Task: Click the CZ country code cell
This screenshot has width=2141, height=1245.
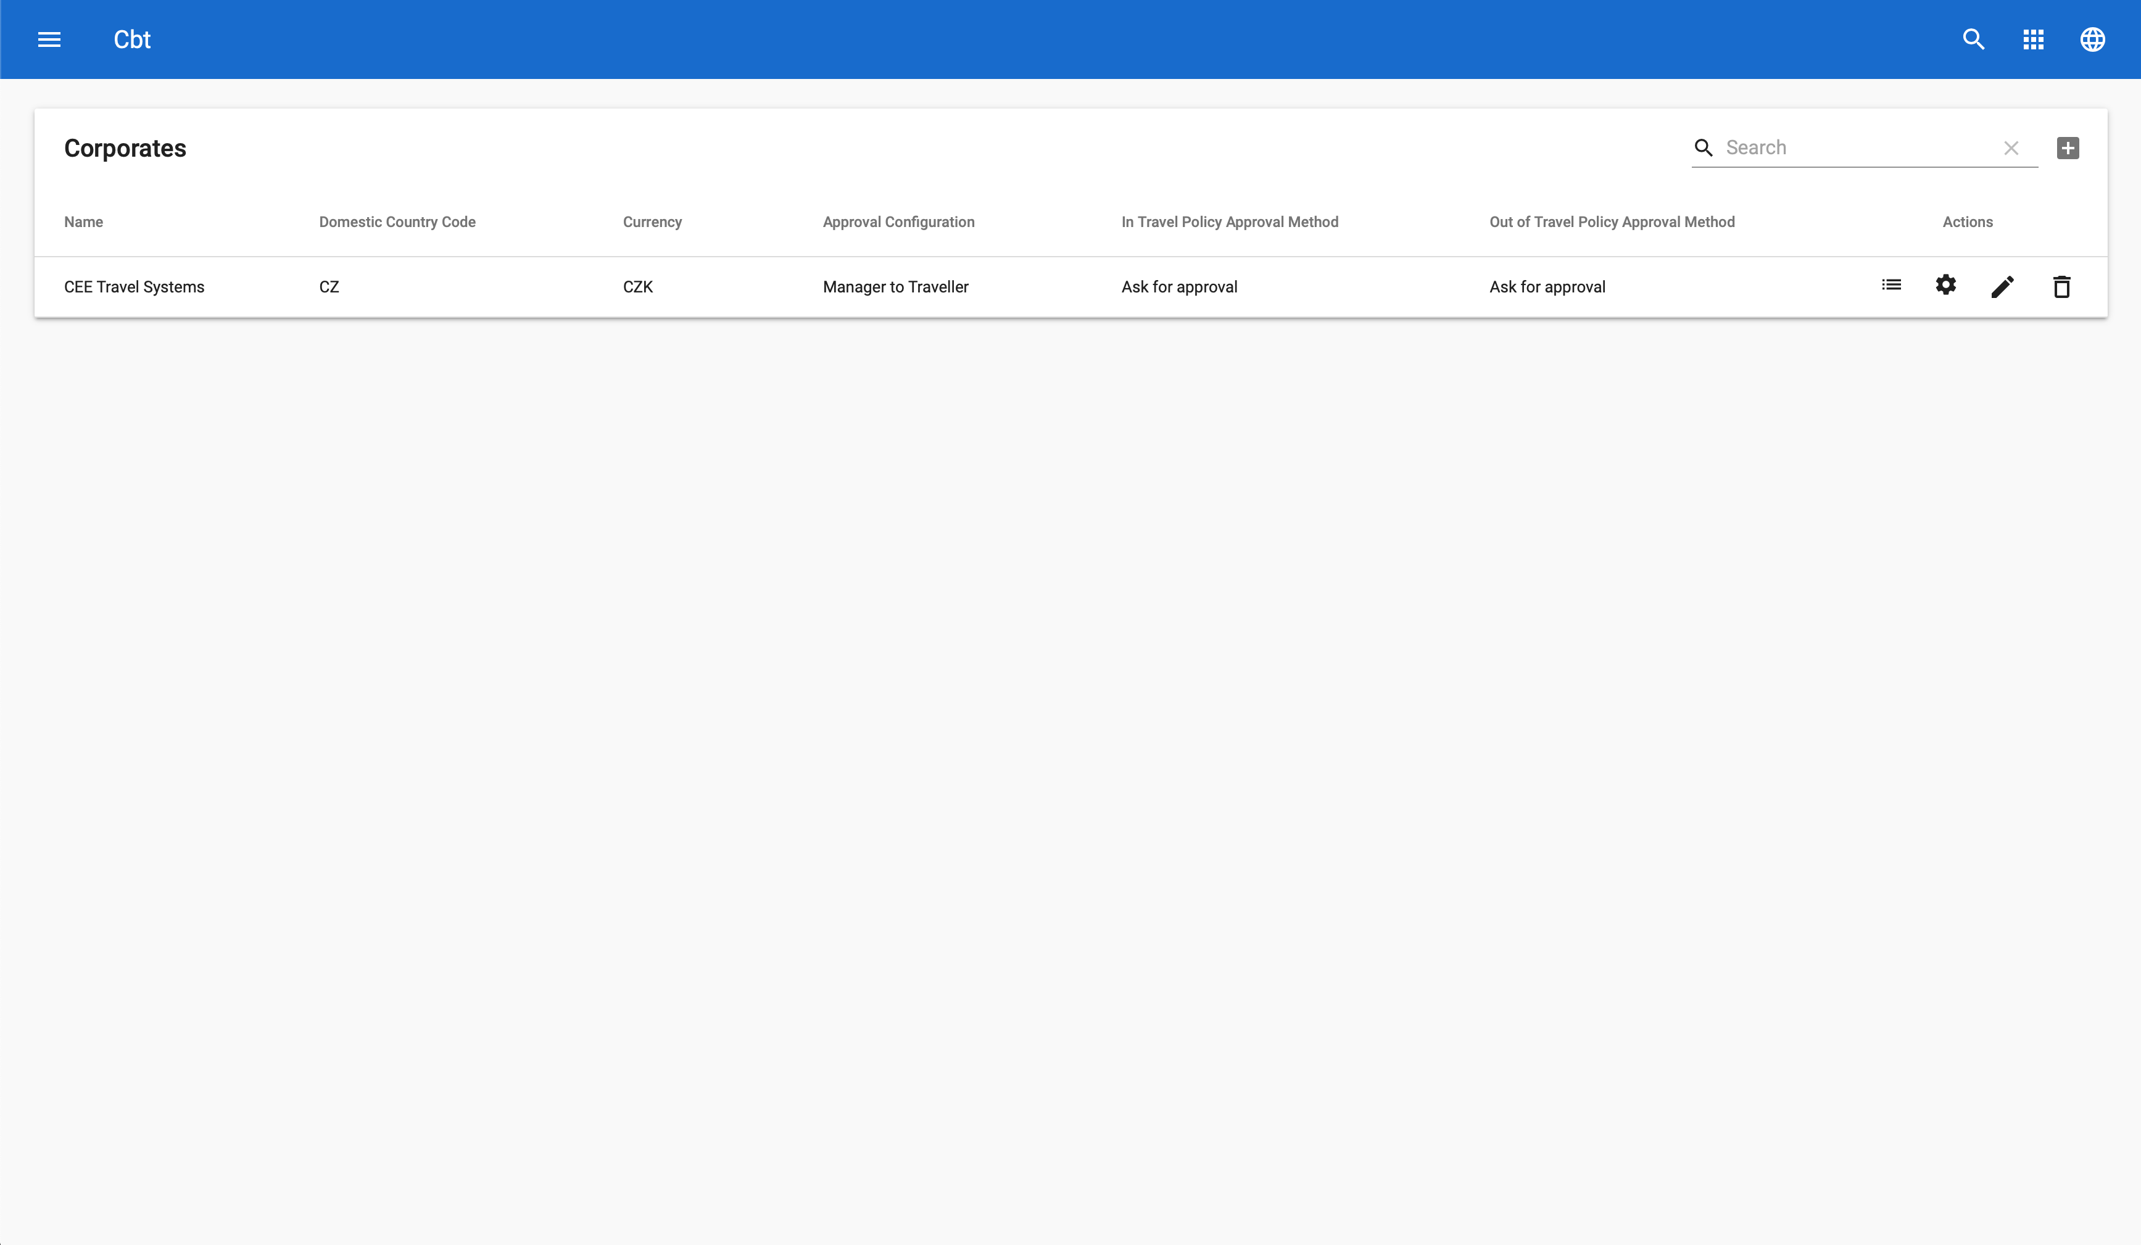Action: [x=329, y=287]
